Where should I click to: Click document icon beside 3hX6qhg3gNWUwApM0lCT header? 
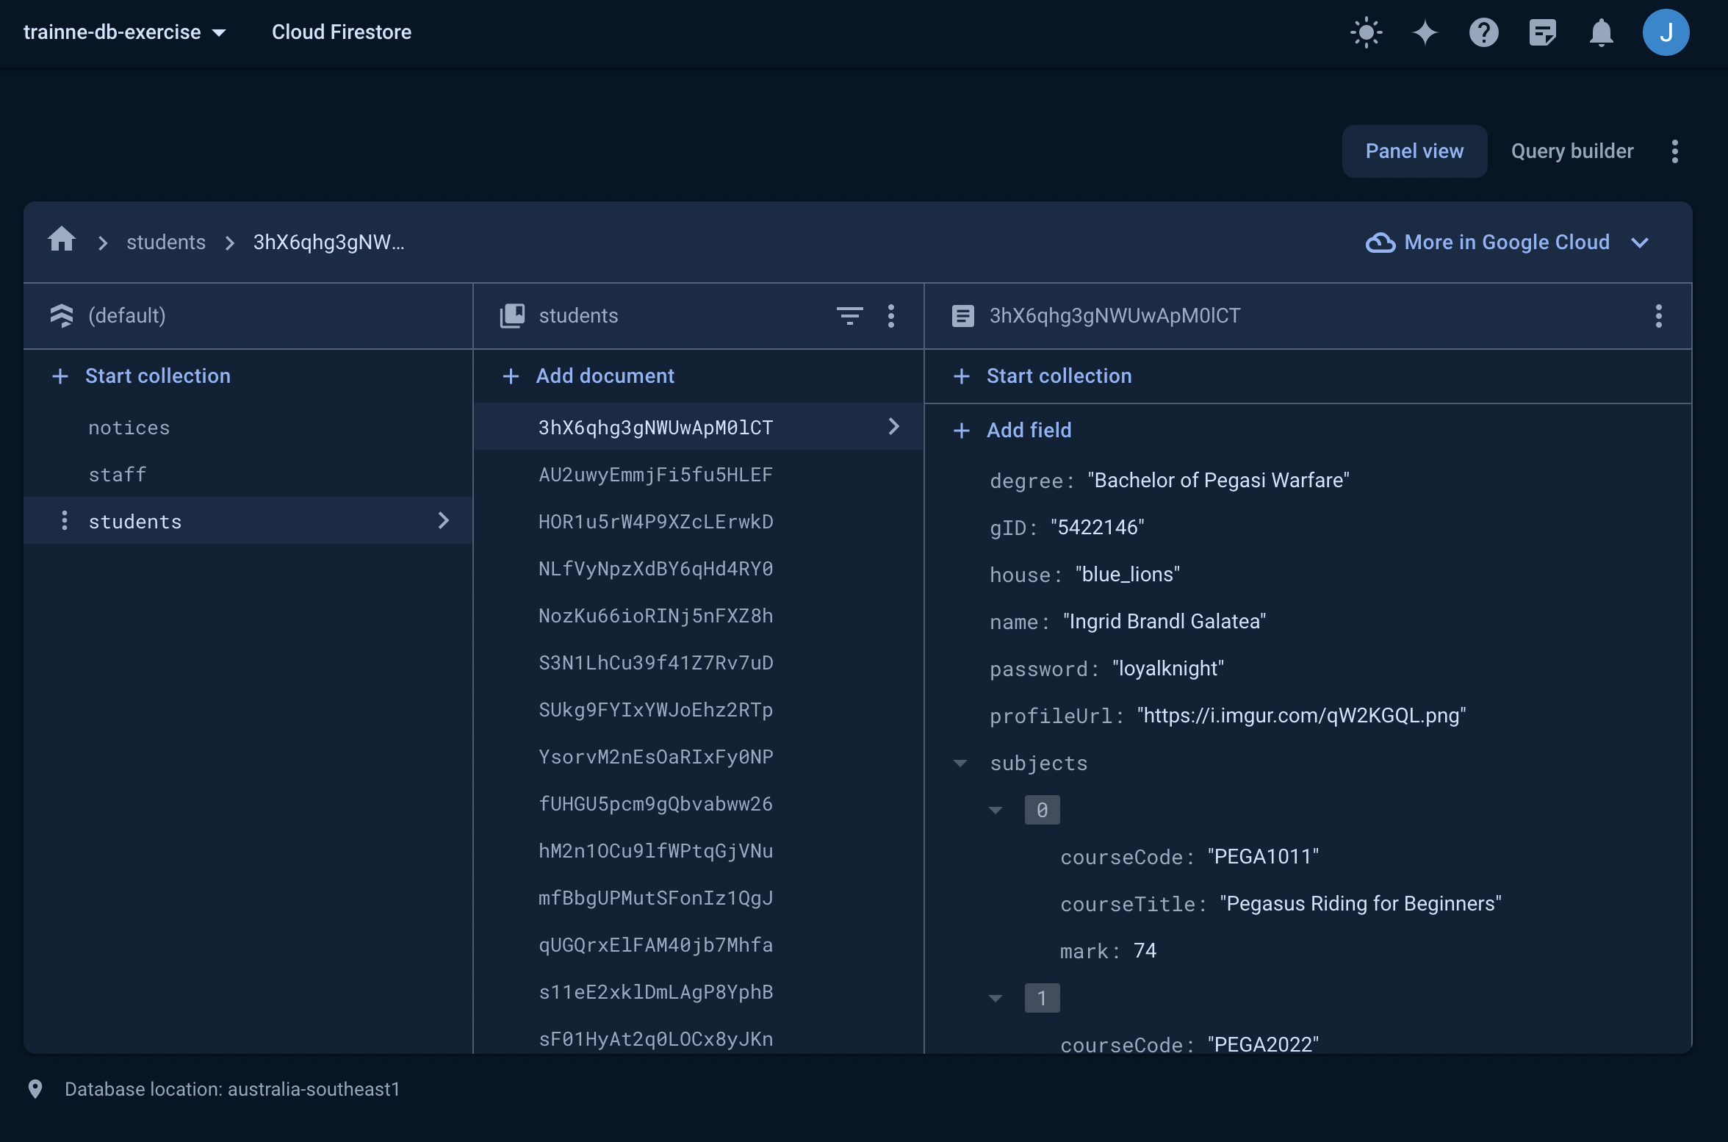pos(962,316)
